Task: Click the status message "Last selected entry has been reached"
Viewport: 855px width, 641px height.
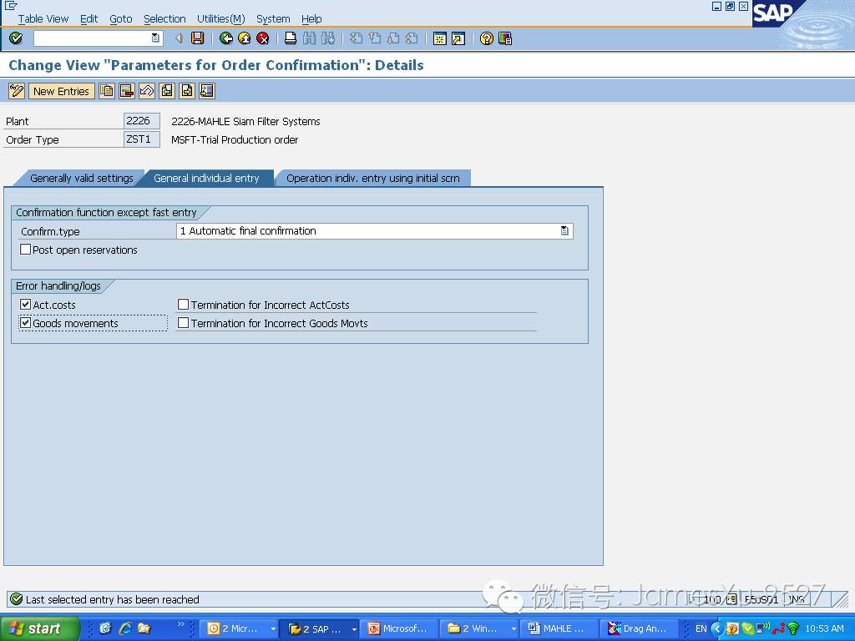Action: 113,599
